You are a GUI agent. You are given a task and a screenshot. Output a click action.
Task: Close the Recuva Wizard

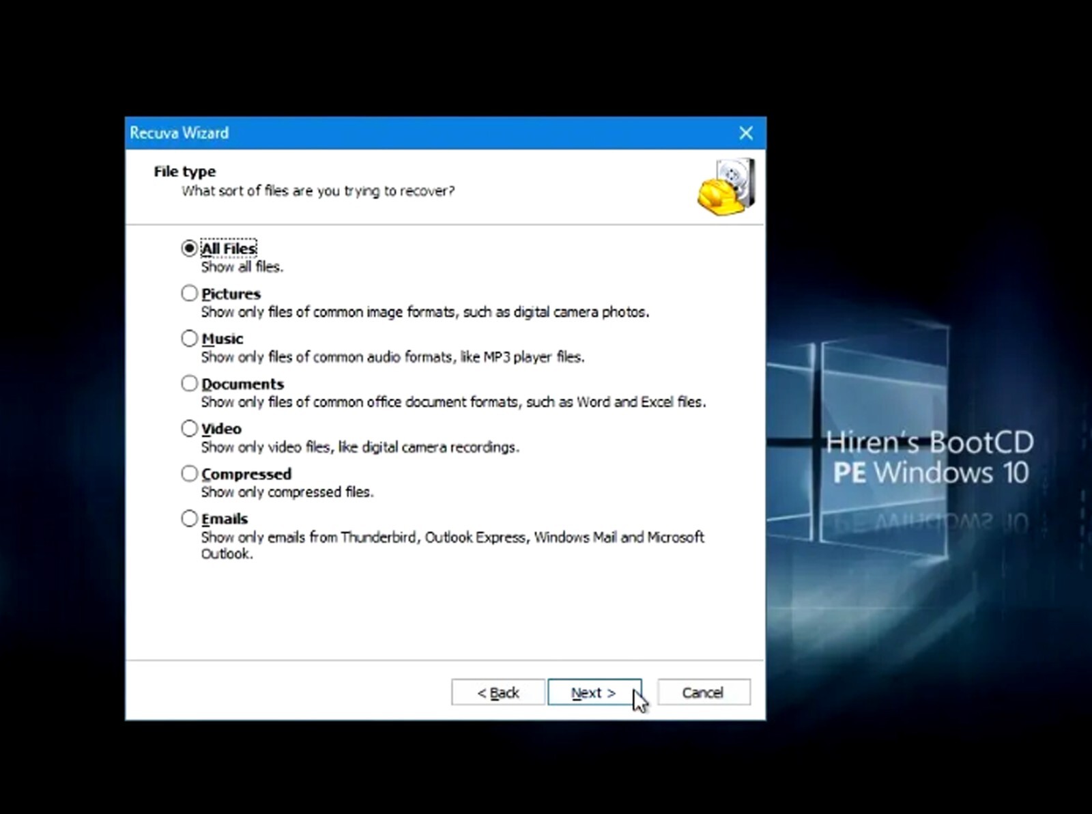(745, 133)
